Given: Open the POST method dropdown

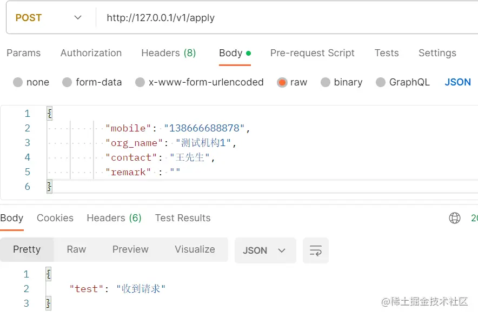Looking at the screenshot, I should [49, 18].
